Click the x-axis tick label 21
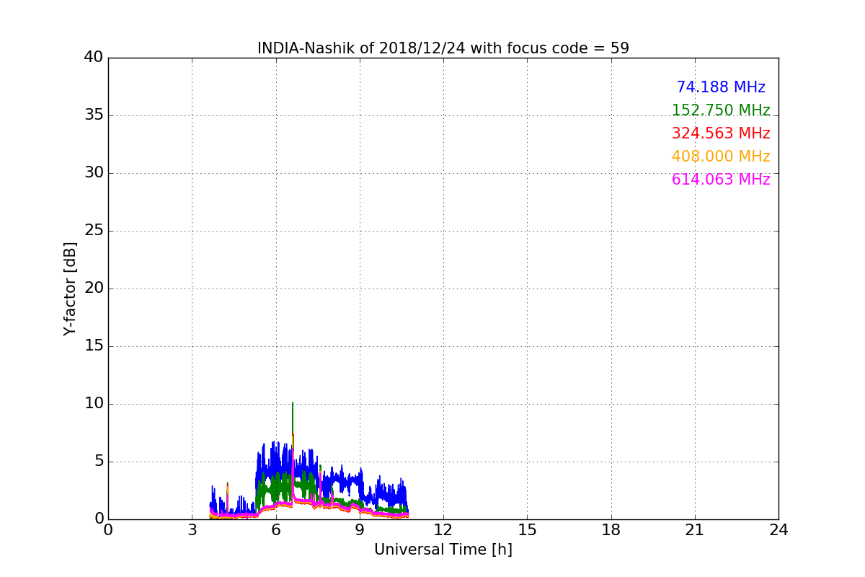The height and width of the screenshot is (577, 865). (695, 530)
